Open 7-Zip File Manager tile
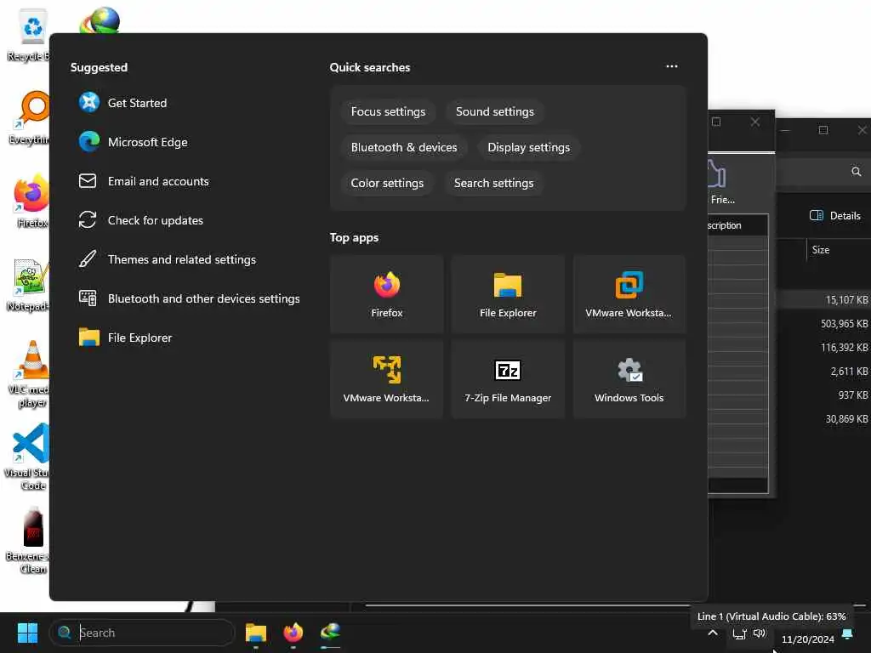The image size is (871, 653). (508, 379)
